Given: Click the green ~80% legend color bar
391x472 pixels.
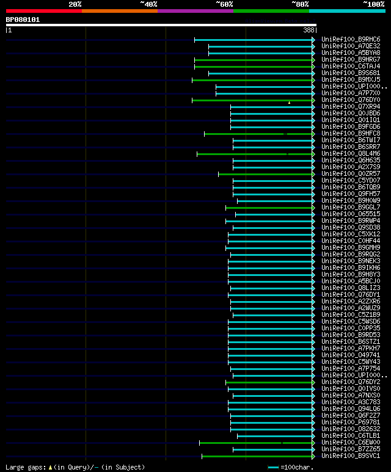Looking at the screenshot, I should [x=271, y=11].
